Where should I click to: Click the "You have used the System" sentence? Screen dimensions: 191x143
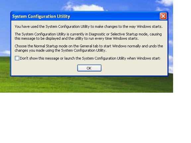coord(89,26)
